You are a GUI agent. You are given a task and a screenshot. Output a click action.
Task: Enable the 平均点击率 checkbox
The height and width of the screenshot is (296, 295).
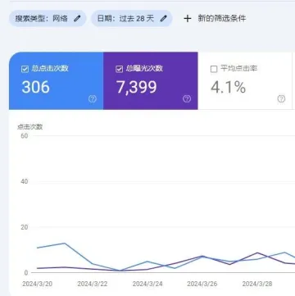(214, 69)
